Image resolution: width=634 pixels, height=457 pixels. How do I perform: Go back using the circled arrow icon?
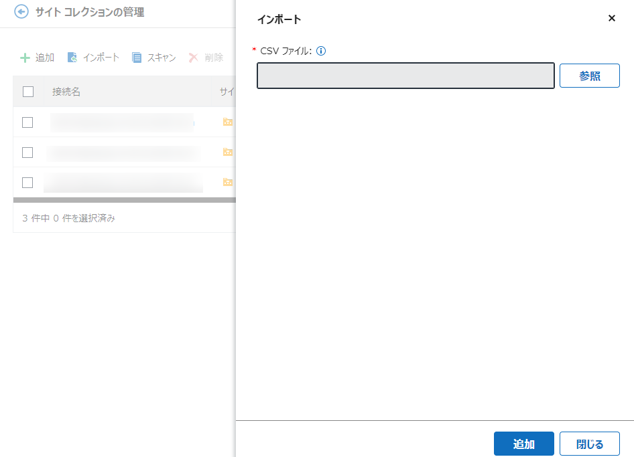pyautogui.click(x=21, y=11)
